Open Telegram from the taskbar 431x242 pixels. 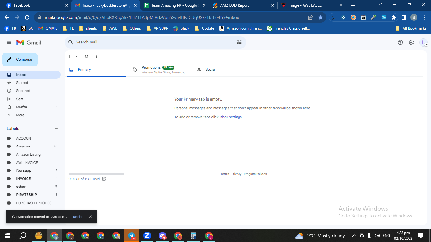click(x=132, y=236)
